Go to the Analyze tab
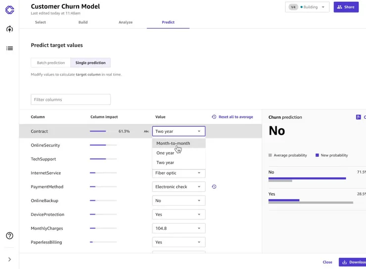 [125, 22]
